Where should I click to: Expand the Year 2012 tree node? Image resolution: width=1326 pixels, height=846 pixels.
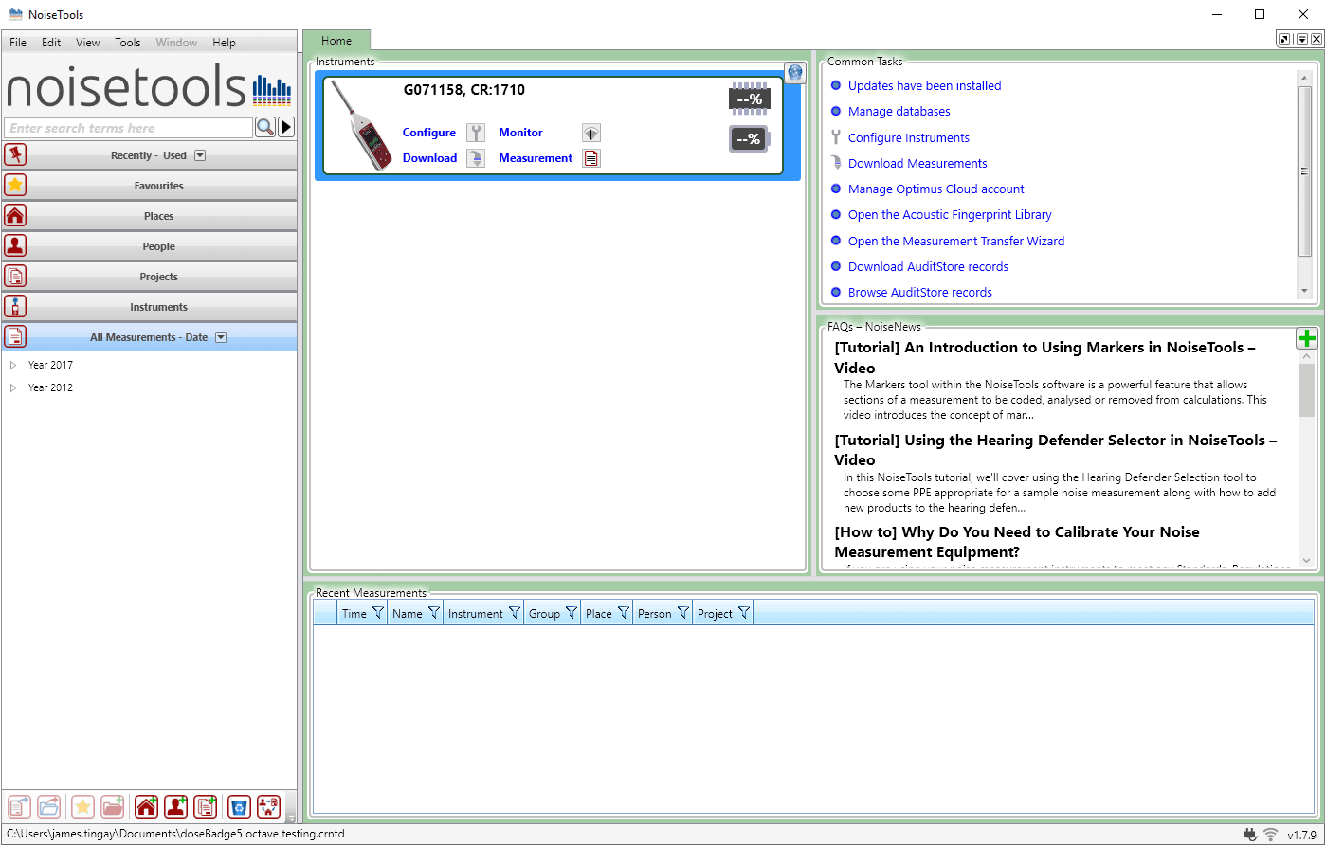pos(13,387)
